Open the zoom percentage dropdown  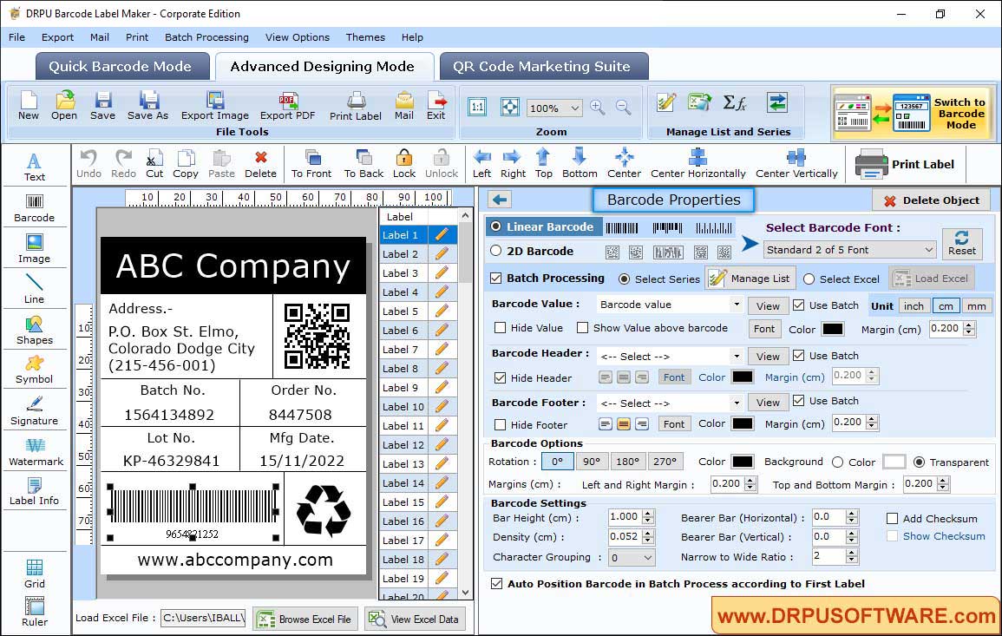click(x=554, y=108)
